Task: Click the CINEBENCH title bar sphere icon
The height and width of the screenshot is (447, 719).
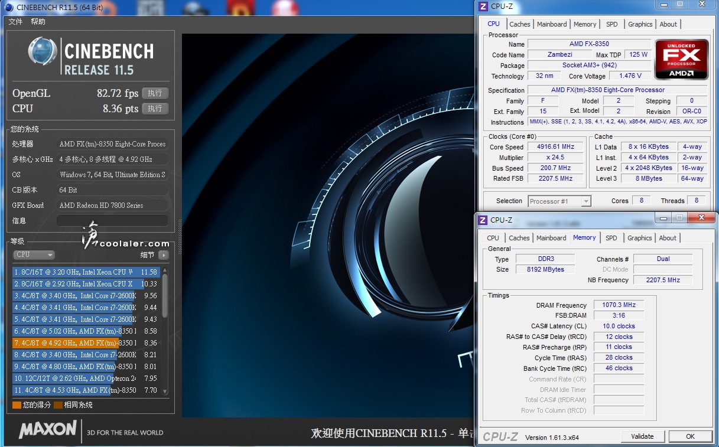Action: click(9, 7)
